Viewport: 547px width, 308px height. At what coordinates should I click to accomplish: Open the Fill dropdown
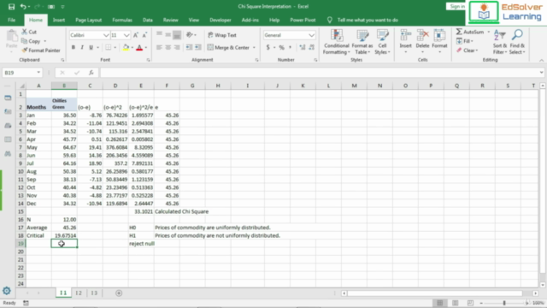(x=465, y=41)
